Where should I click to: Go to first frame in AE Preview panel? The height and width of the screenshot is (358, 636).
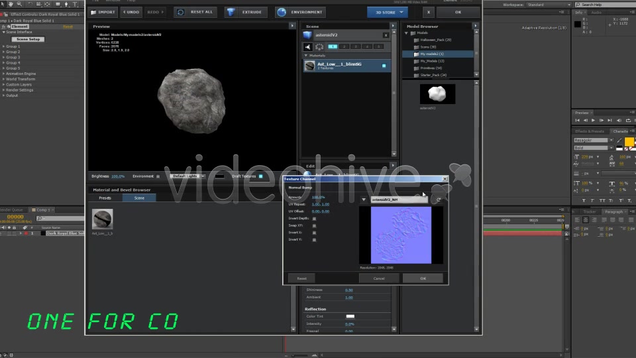coord(577,121)
